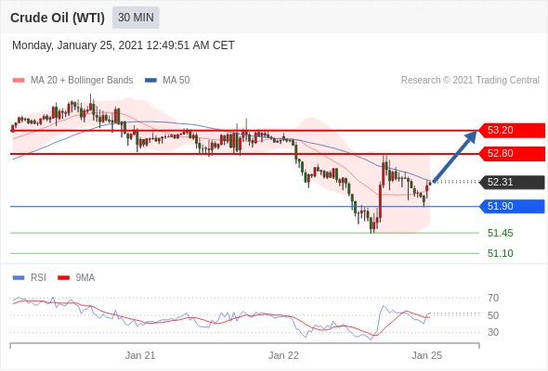Click the RSI 70 level label

[493, 298]
